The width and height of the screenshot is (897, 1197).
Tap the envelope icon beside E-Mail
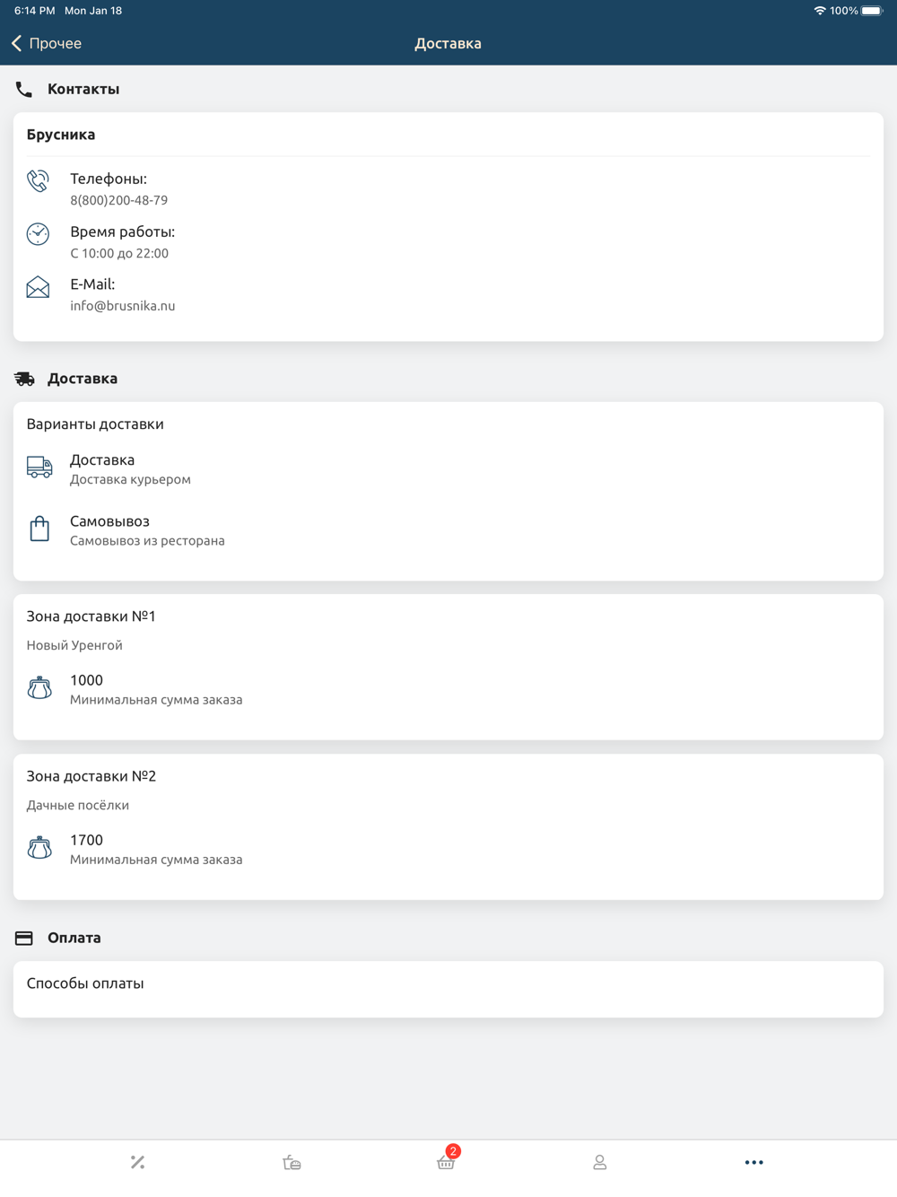[38, 287]
